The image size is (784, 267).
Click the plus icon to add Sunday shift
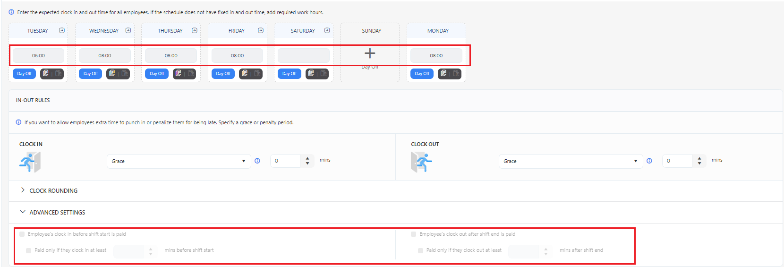(x=370, y=53)
